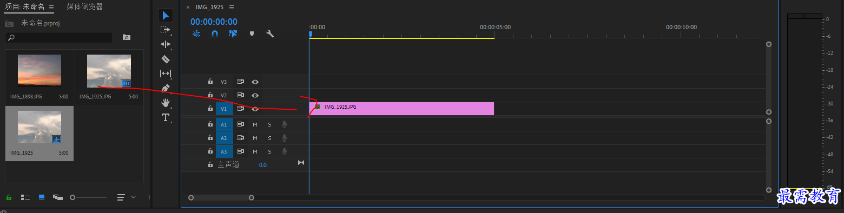
Task: Add marker using the marker icon
Action: pyautogui.click(x=252, y=34)
